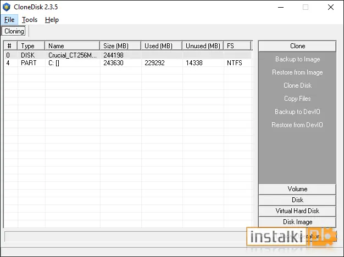Sort by the Name column header
Viewport: 344px width, 257px height.
(x=73, y=46)
